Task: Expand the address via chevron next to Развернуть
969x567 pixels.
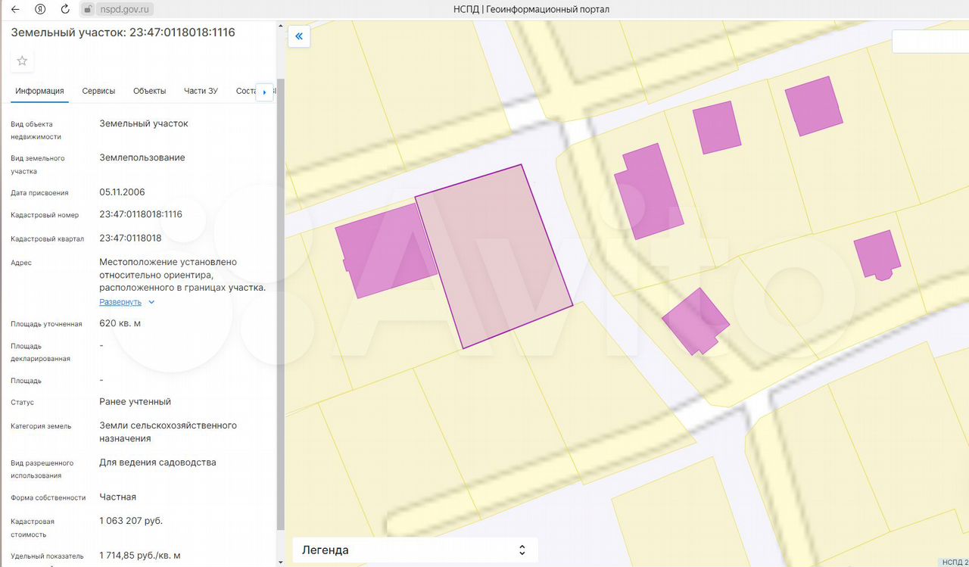Action: click(x=151, y=302)
